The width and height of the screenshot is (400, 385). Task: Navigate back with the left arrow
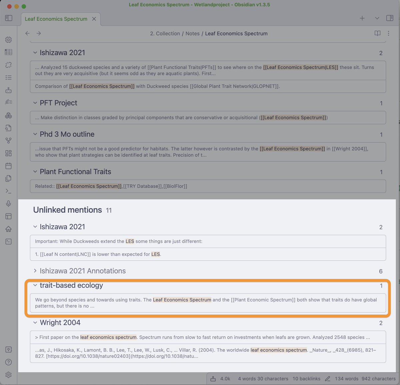pyautogui.click(x=28, y=33)
